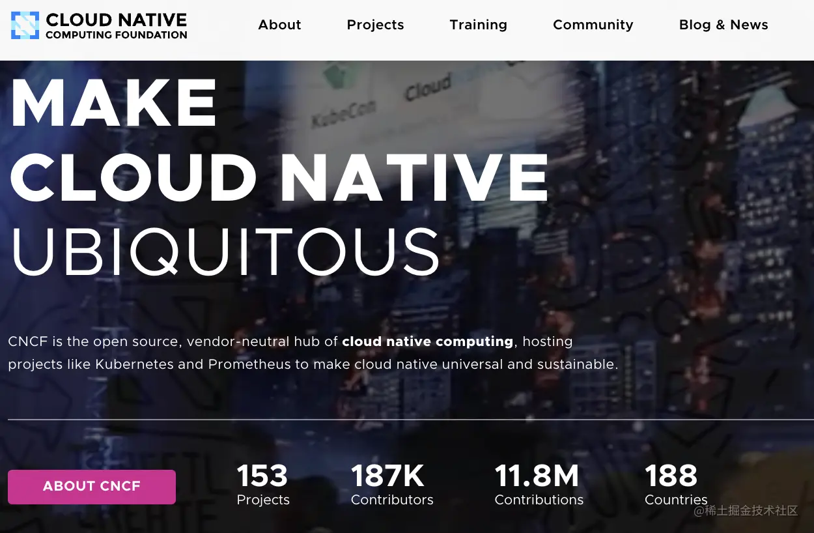Click the 'Kubernetes and Prometheus' description line
814x533 pixels.
313,364
